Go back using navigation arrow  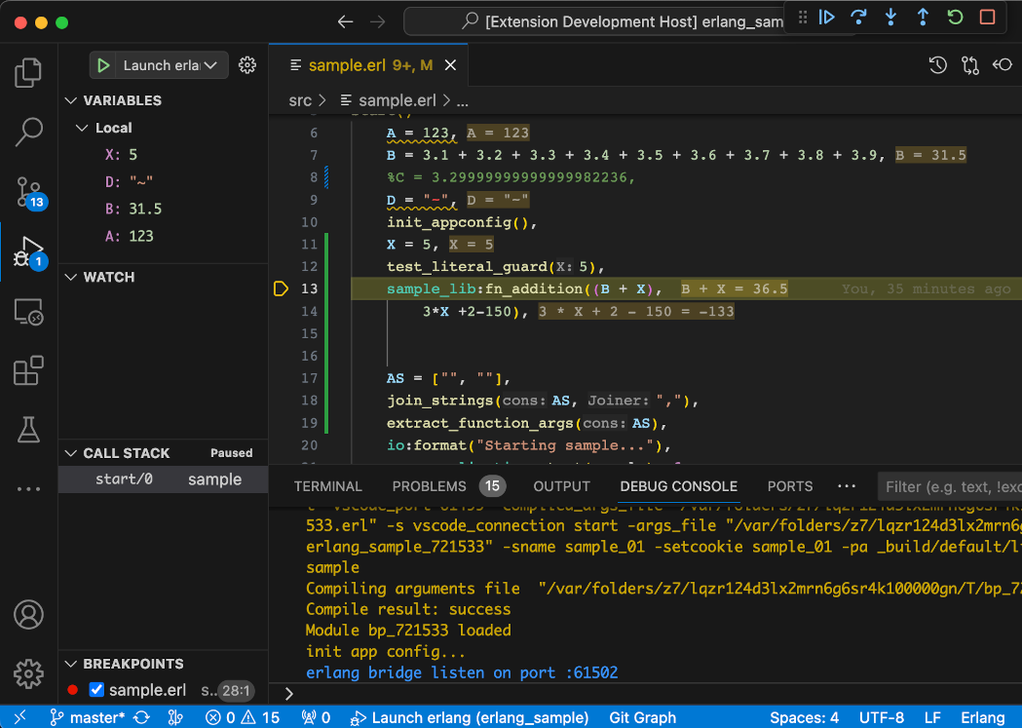point(346,22)
